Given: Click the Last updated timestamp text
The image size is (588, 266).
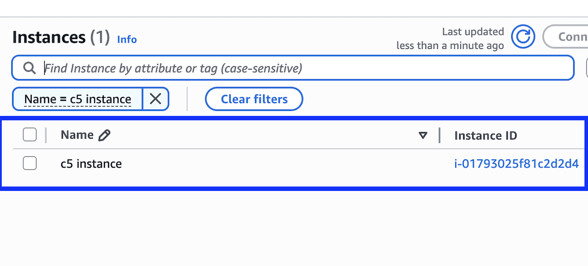Looking at the screenshot, I should [x=450, y=39].
